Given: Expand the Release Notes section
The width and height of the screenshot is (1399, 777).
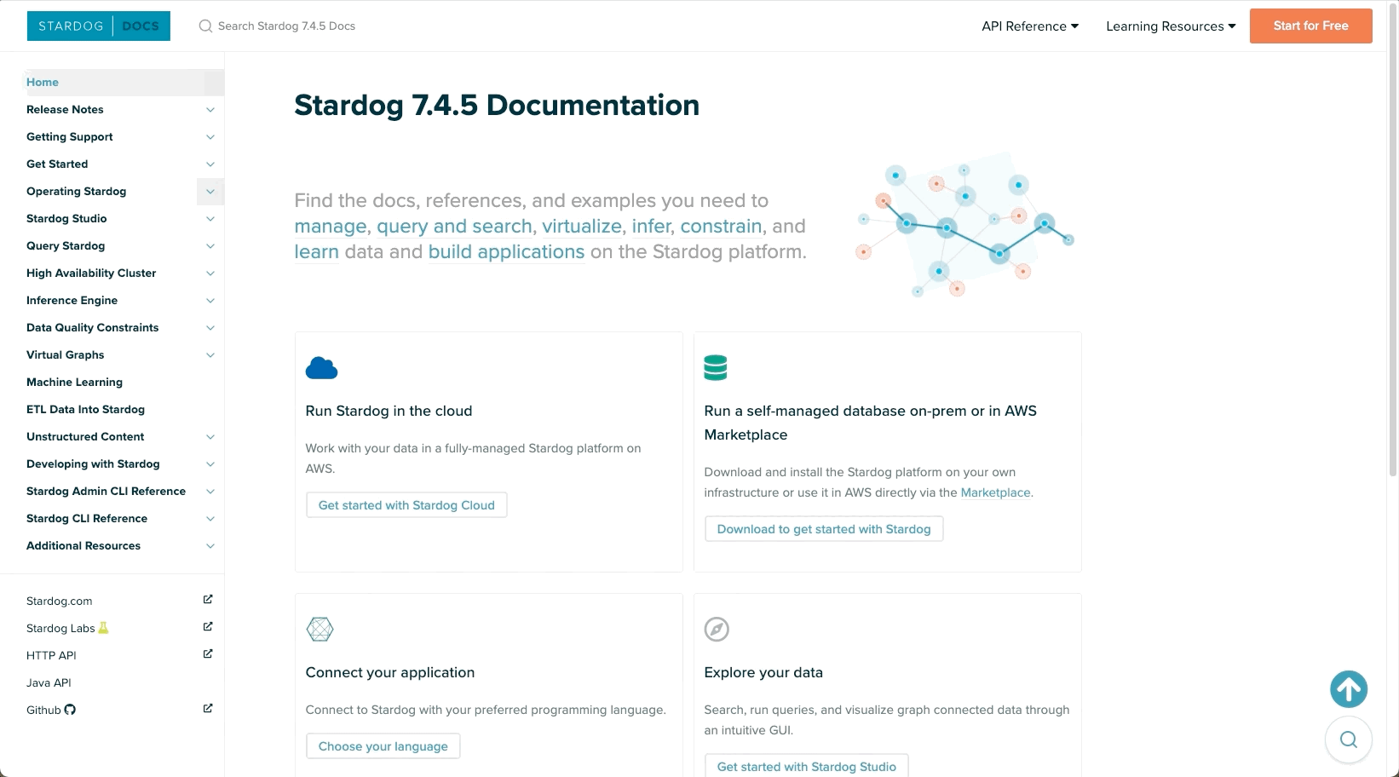Looking at the screenshot, I should pos(210,110).
